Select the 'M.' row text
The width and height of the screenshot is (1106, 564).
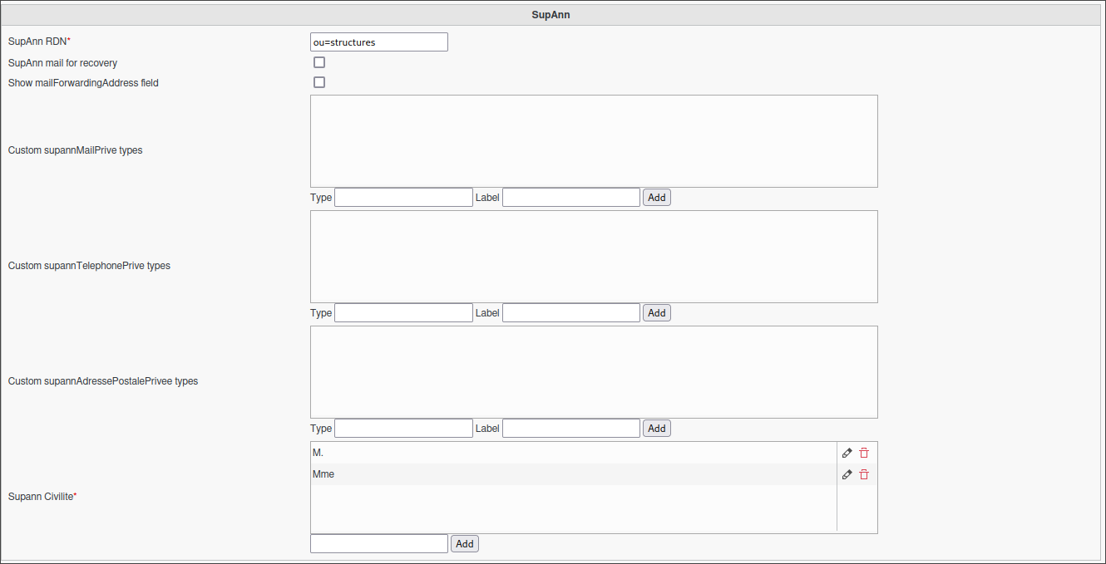(x=318, y=453)
